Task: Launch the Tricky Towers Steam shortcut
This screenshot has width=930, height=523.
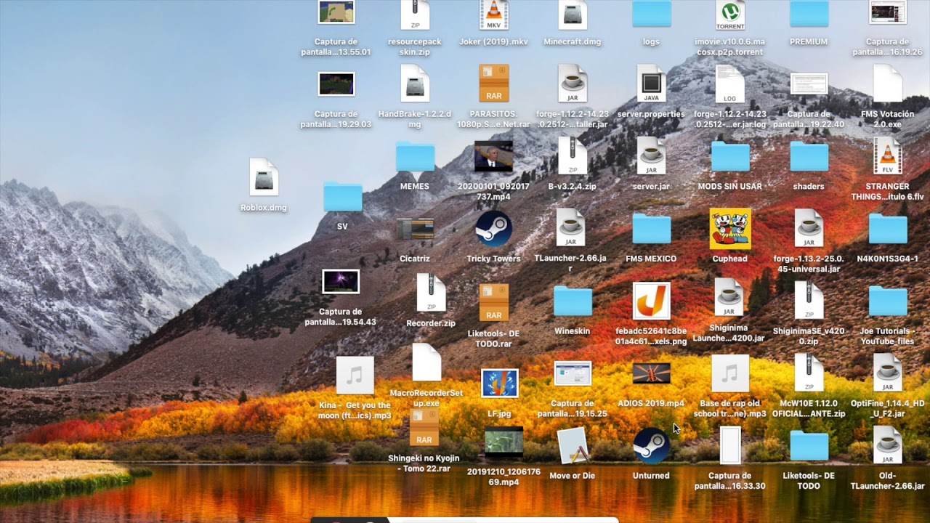Action: click(x=493, y=229)
